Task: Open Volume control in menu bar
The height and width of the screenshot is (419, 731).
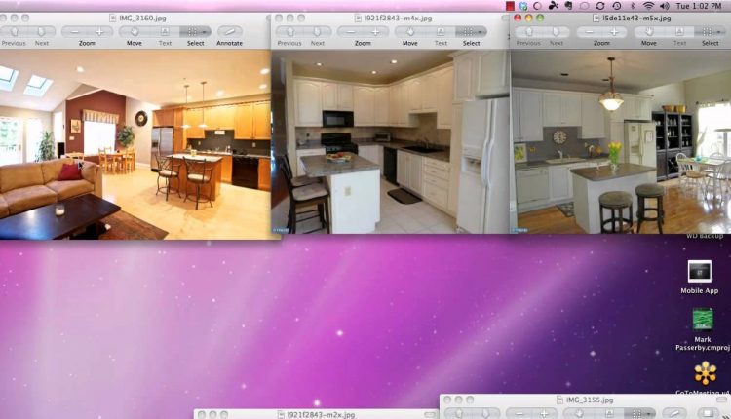Action: click(x=665, y=6)
